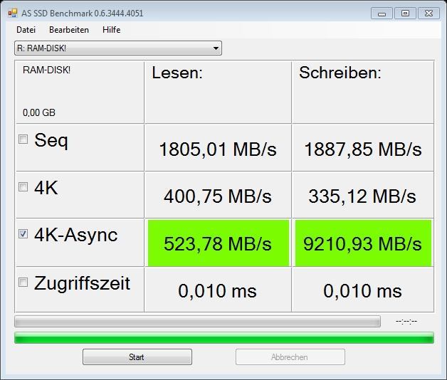Minimize the benchmark window
This screenshot has height=380, width=447.
[x=382, y=14]
